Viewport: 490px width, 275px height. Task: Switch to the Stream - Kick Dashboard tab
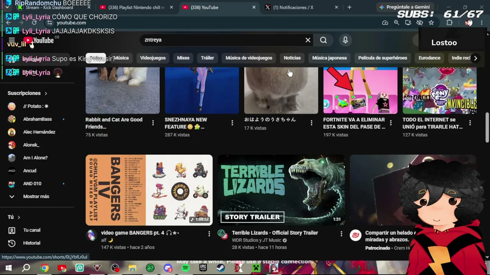[x=54, y=7]
